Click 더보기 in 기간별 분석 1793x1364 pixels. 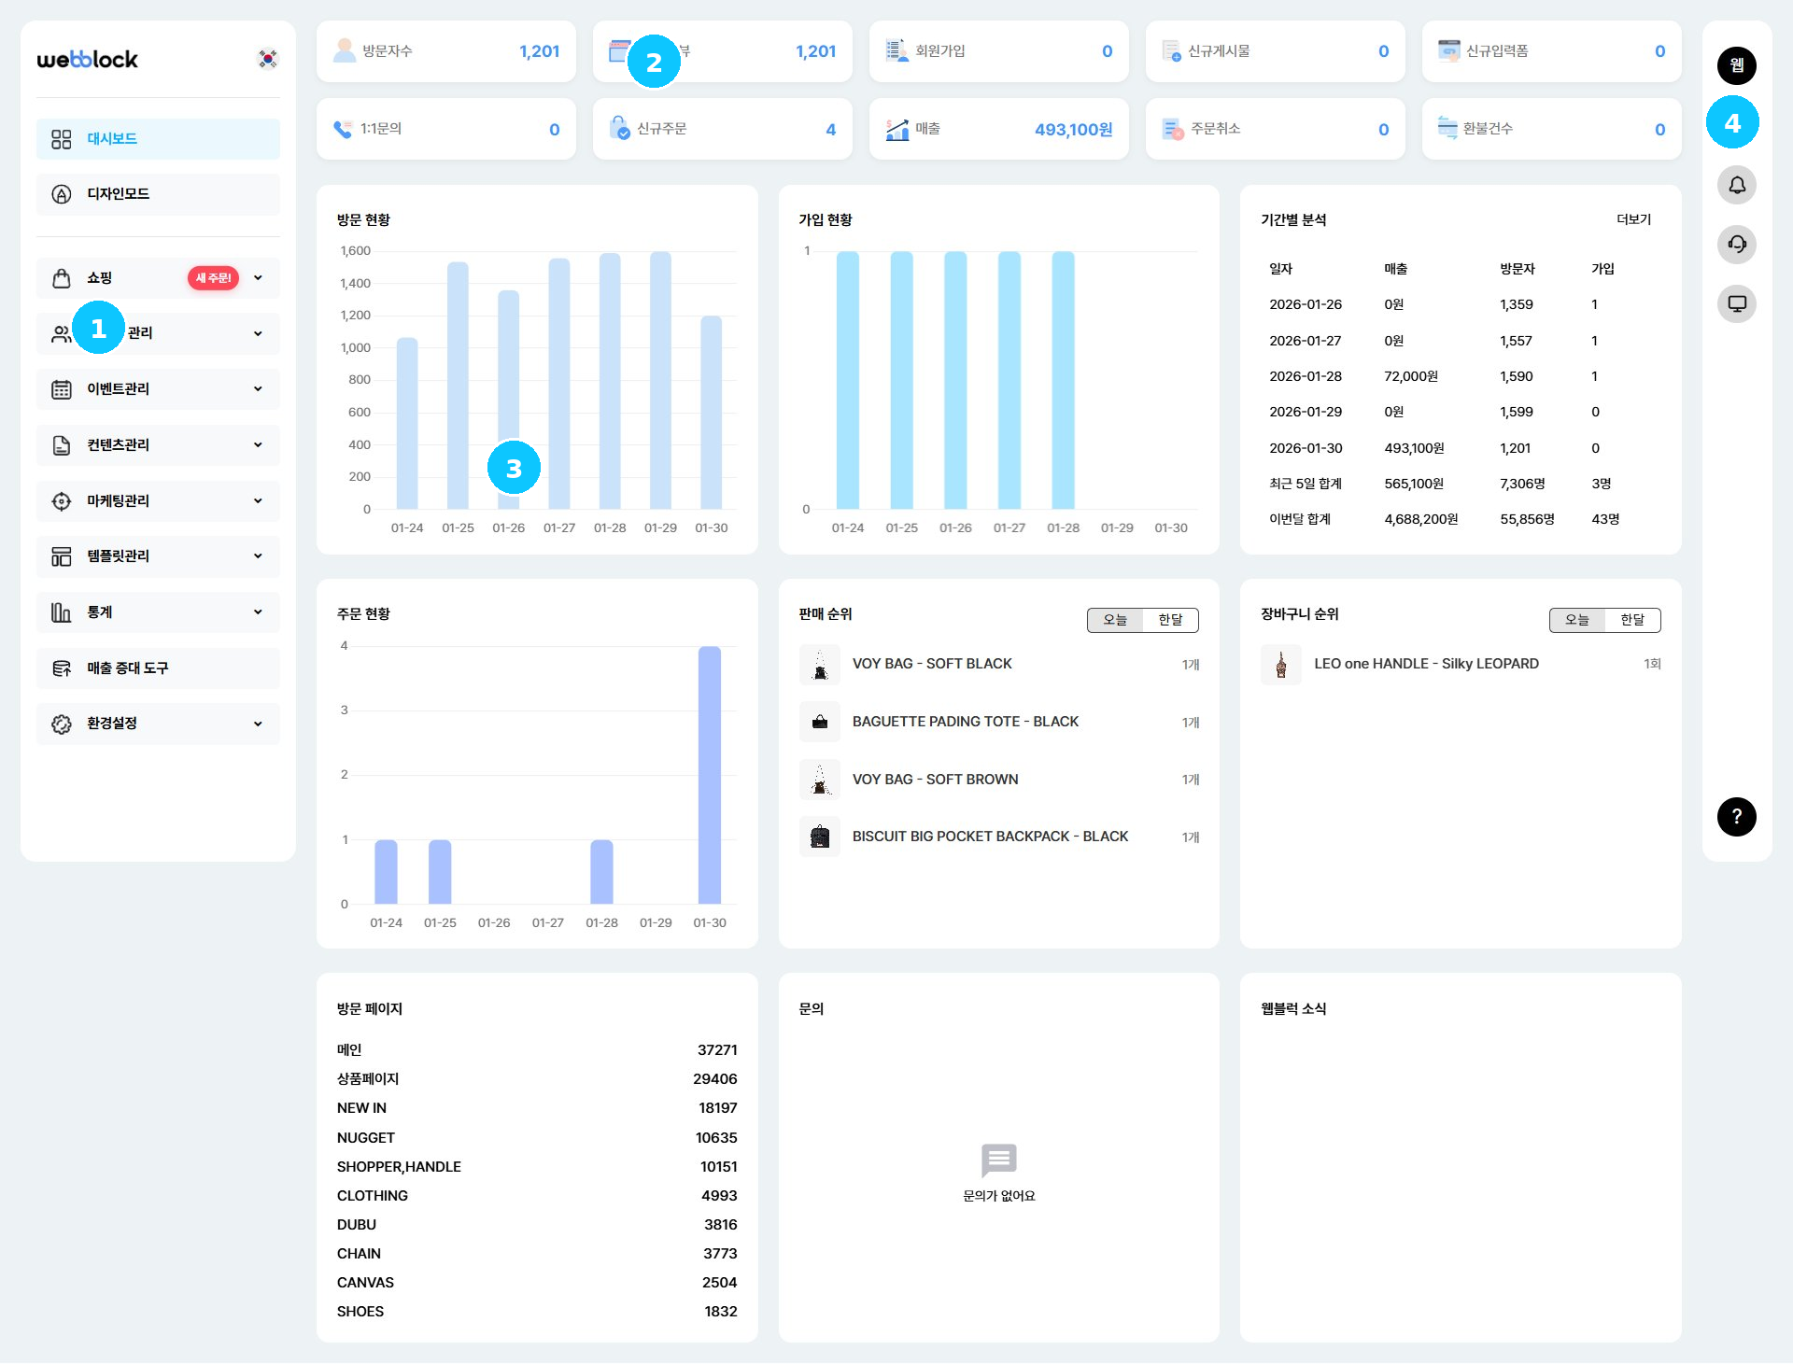(1633, 219)
